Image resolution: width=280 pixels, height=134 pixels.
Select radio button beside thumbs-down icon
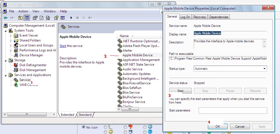(x=125, y=127)
